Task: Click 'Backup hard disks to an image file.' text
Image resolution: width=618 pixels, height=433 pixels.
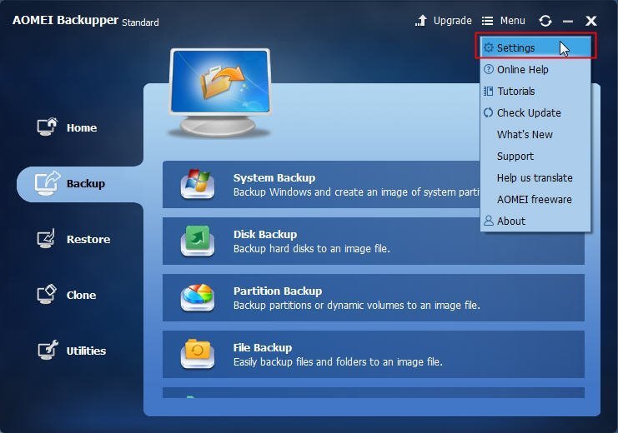Action: click(x=311, y=249)
